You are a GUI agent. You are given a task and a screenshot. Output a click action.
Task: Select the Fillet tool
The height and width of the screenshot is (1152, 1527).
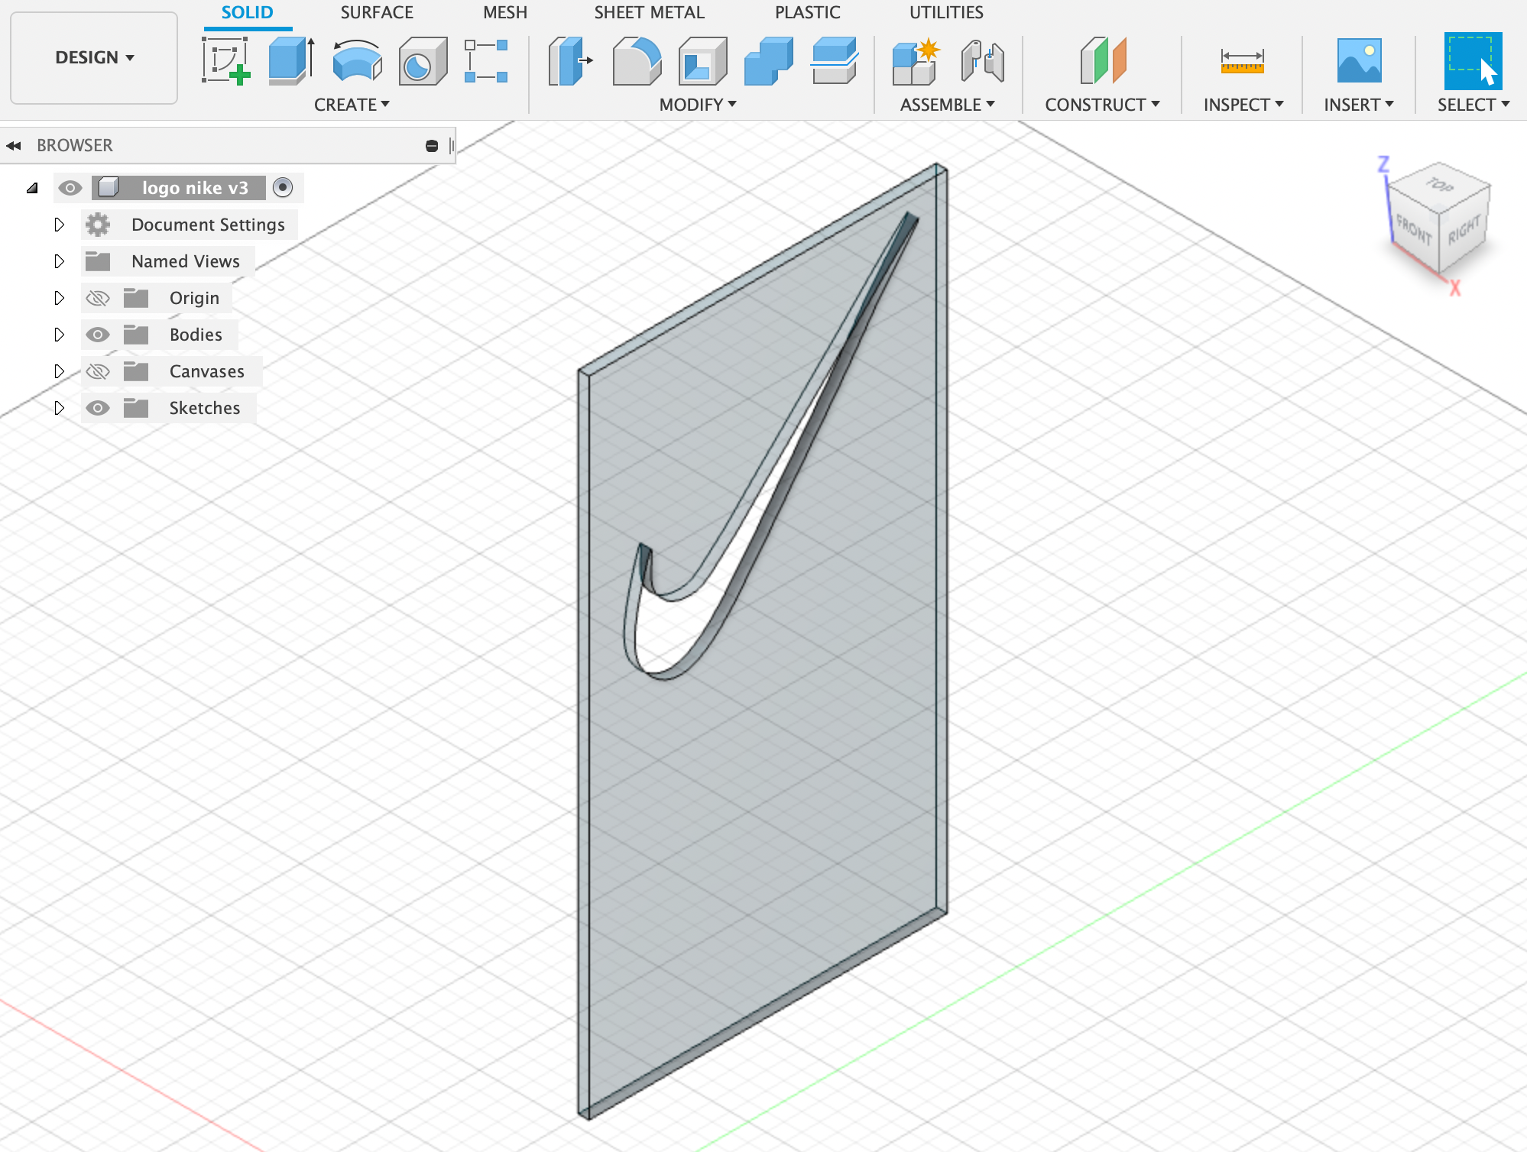click(637, 61)
